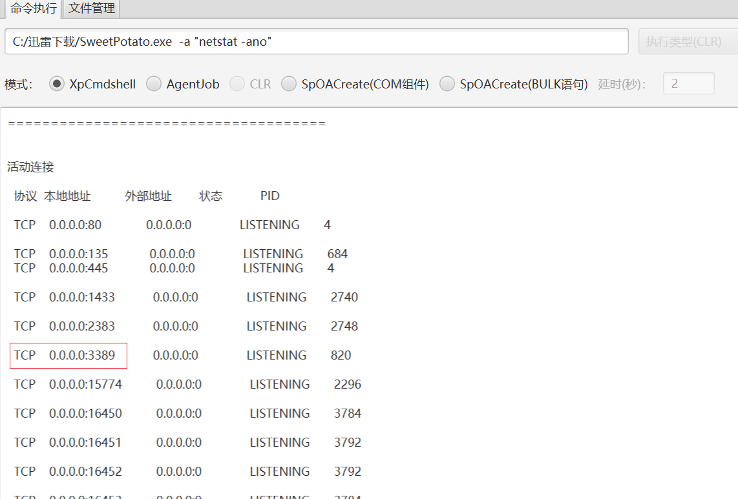Click the 0.0.0.0:15774 local address entry
This screenshot has width=738, height=499.
coord(85,384)
